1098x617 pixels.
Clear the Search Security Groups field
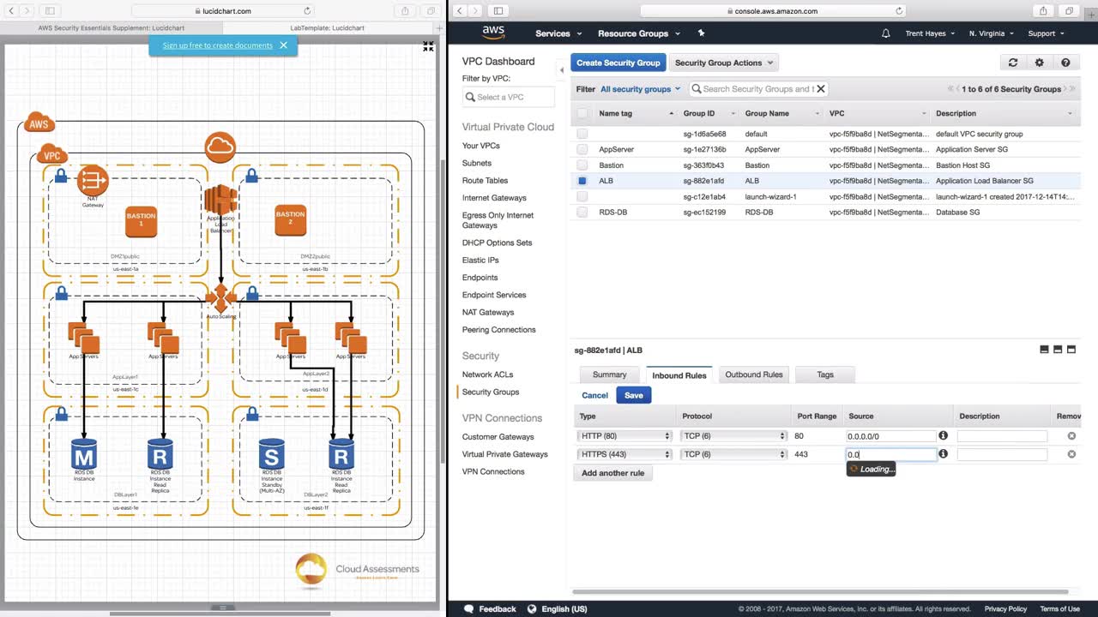tap(821, 88)
